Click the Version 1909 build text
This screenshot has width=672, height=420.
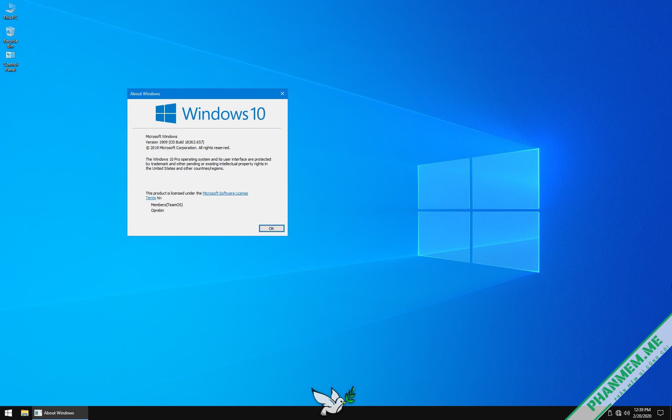pos(175,142)
